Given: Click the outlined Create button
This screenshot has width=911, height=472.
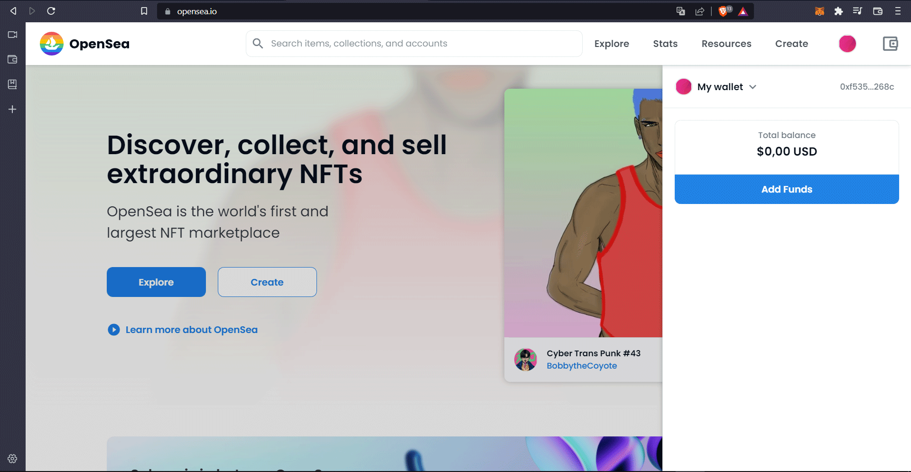Looking at the screenshot, I should click(x=267, y=282).
